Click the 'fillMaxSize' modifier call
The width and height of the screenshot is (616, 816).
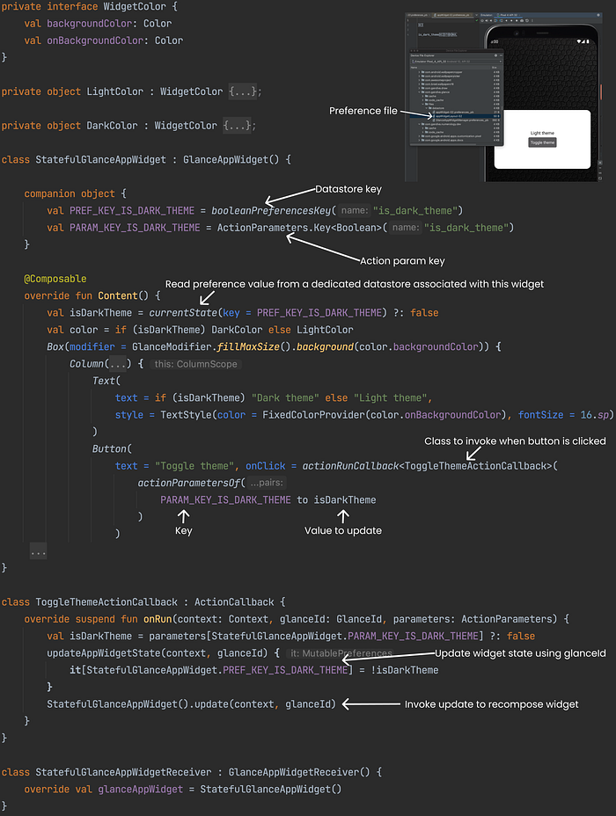(x=248, y=346)
